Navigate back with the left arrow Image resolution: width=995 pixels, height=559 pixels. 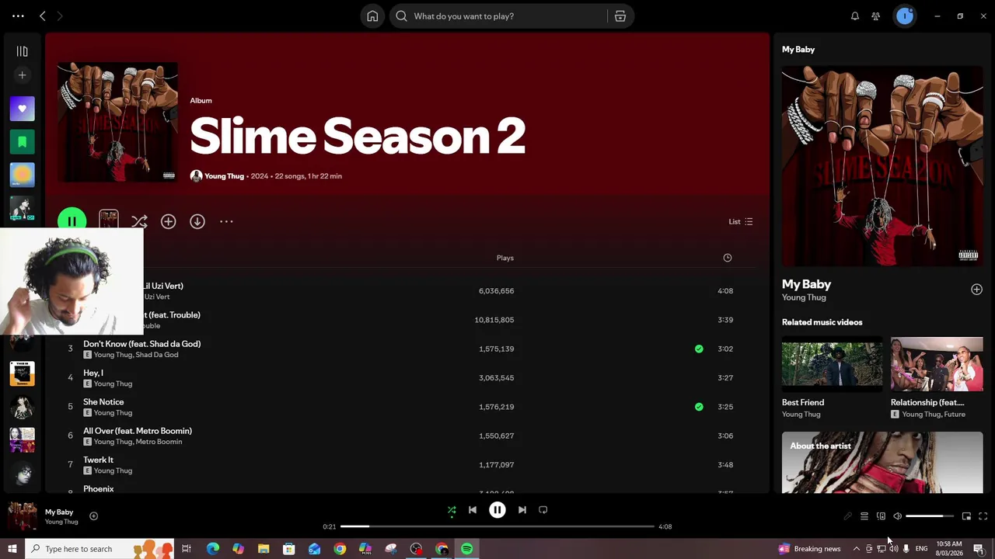43,16
